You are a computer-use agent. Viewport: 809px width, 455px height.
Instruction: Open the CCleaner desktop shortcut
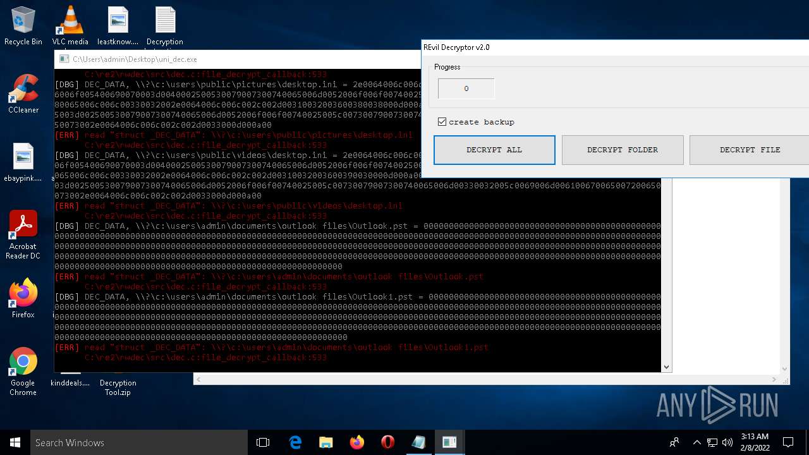click(23, 94)
